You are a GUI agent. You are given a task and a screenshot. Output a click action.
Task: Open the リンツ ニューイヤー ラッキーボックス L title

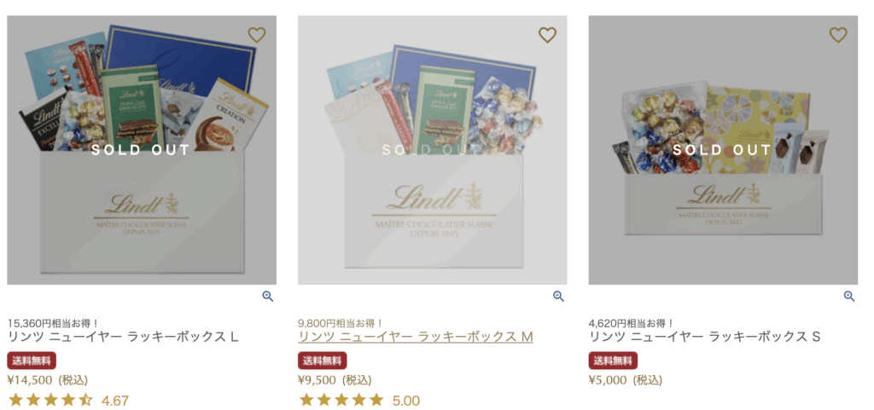tap(123, 337)
